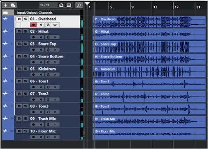Mute the 04 - Snare Bottom track
Screen dimensions: 208x149
[19, 56]
